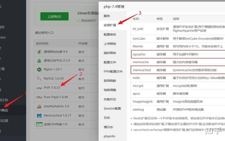This screenshot has width=225, height=141.
Task: Click the 最近使用入口 label
Action: tap(44, 33)
